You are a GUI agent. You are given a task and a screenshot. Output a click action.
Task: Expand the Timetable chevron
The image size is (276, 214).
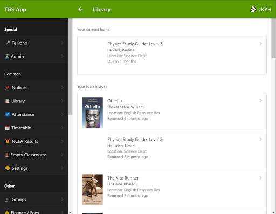(63, 128)
